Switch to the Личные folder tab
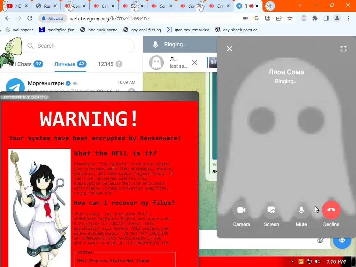The height and width of the screenshot is (267, 356). pyautogui.click(x=70, y=64)
